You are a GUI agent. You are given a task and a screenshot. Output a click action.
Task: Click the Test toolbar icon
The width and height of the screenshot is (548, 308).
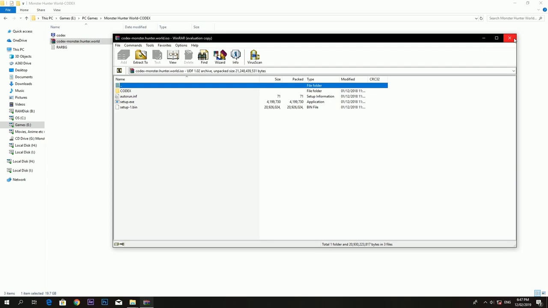point(157,57)
